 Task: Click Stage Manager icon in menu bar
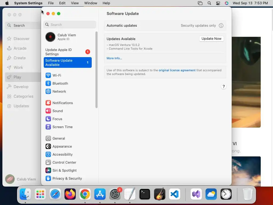(200, 3)
